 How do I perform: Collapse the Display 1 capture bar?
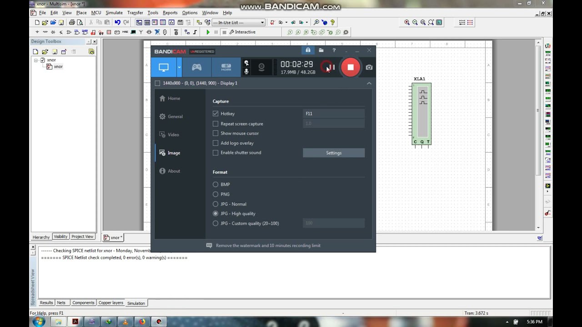[x=369, y=83]
